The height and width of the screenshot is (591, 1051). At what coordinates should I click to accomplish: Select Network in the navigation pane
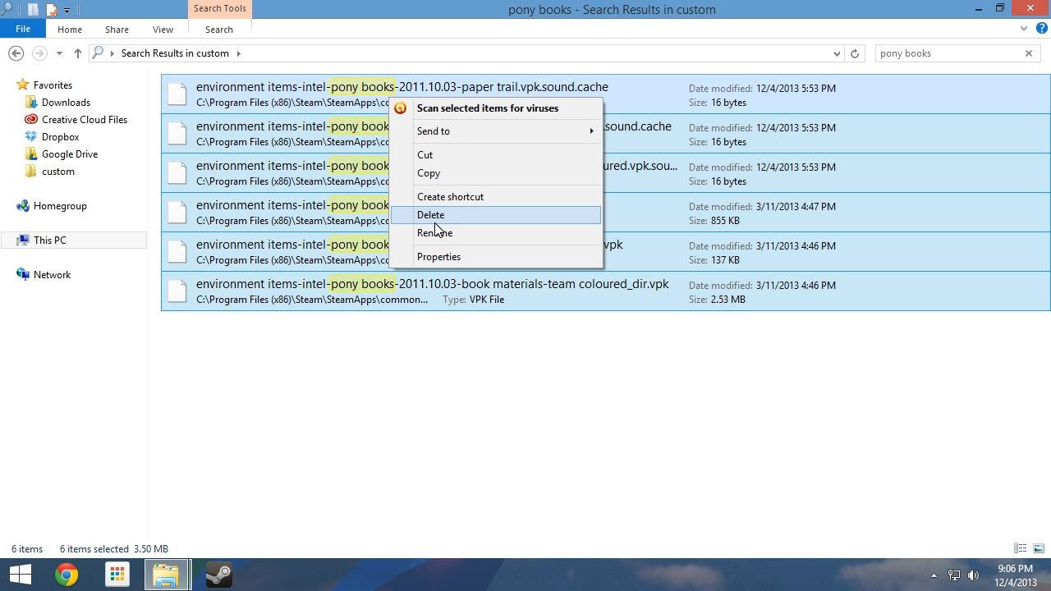pyautogui.click(x=52, y=275)
